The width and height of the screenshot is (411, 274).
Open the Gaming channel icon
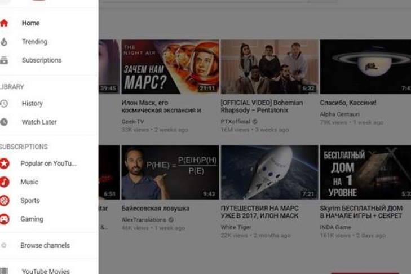tap(4, 219)
